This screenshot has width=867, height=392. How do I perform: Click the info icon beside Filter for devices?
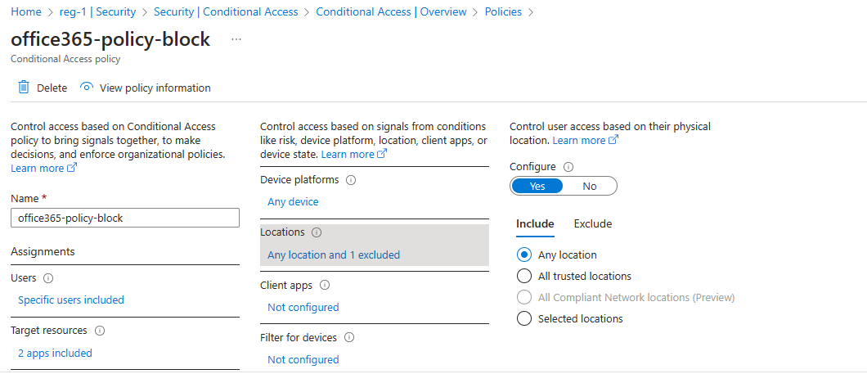[x=349, y=337]
